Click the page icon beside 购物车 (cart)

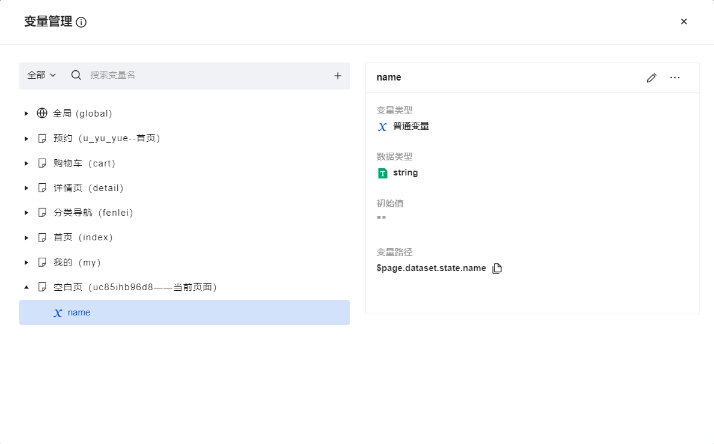pos(41,163)
